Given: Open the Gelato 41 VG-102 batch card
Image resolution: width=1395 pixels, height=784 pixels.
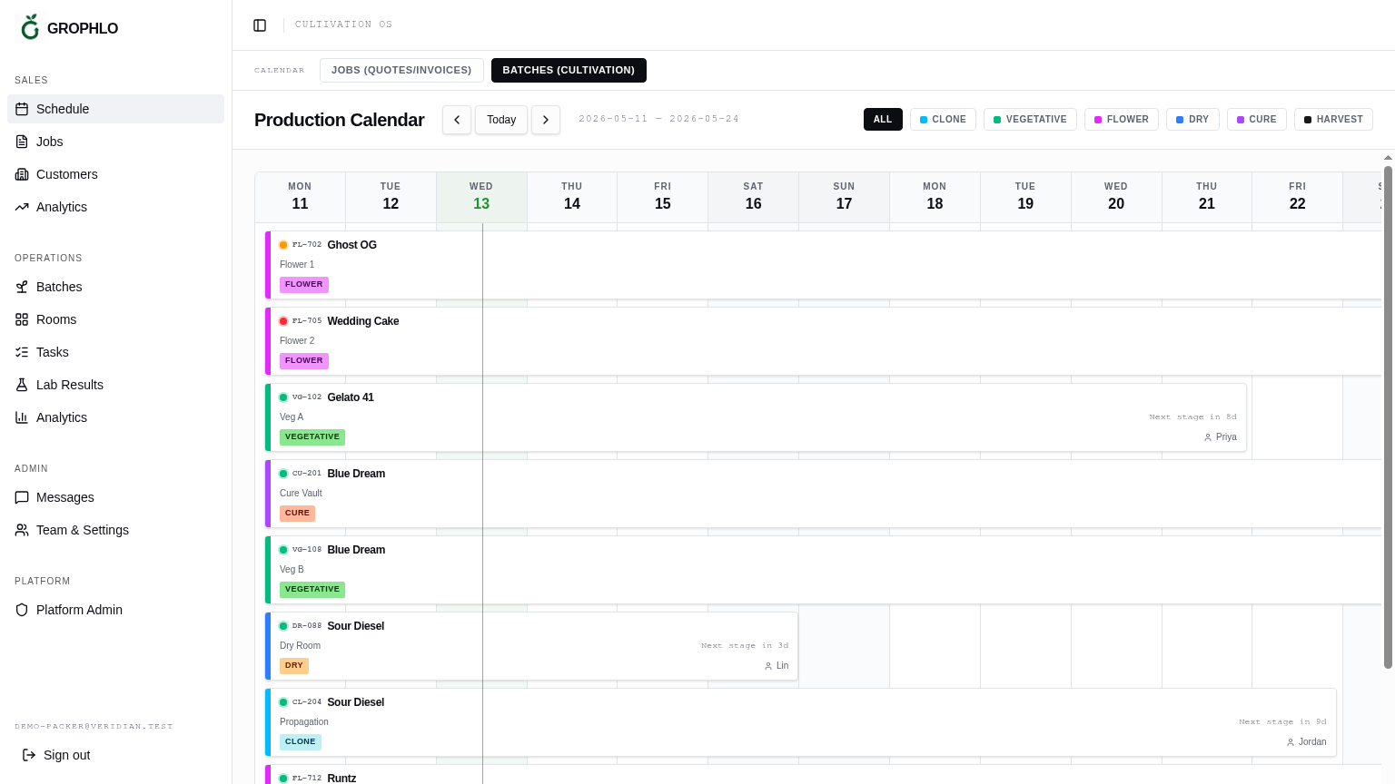Looking at the screenshot, I should (x=756, y=417).
